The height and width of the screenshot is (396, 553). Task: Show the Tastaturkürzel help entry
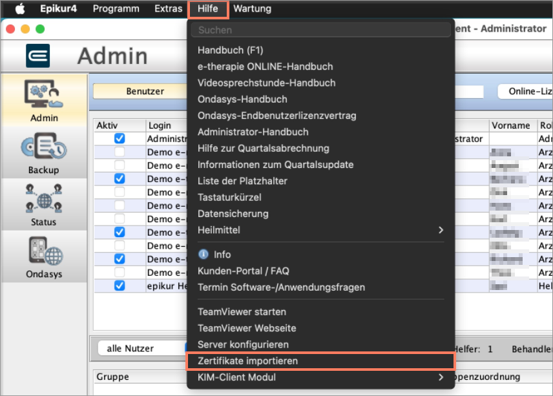321,198
